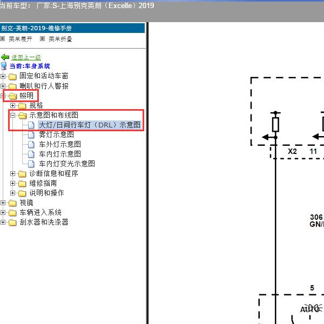
Task: Expand the 固定和活动车窗 folder node
Action: [3, 76]
